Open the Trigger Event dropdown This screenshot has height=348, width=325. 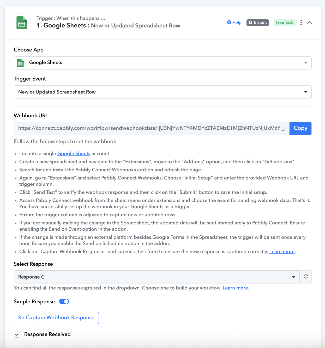tap(162, 92)
